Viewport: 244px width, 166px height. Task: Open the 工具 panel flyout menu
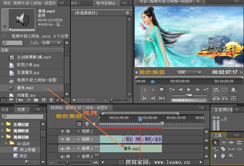(237, 135)
